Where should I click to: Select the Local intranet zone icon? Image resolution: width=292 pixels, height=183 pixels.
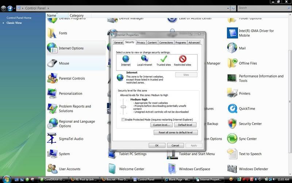(145, 59)
